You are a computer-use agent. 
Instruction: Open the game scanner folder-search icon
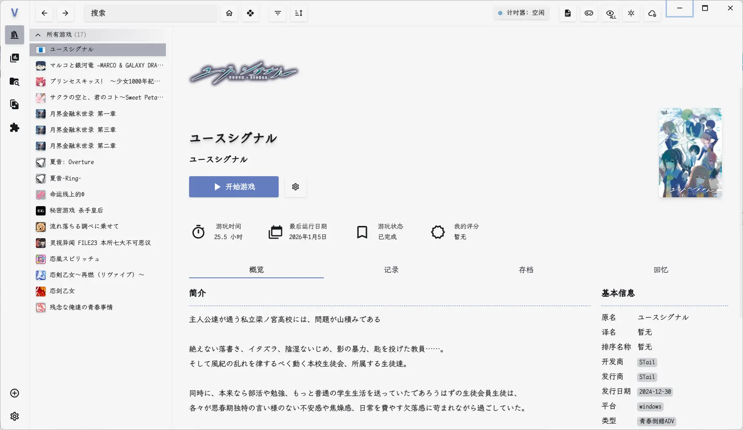pos(14,81)
